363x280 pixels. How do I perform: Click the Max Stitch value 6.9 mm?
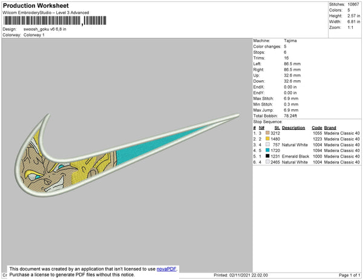[291, 98]
